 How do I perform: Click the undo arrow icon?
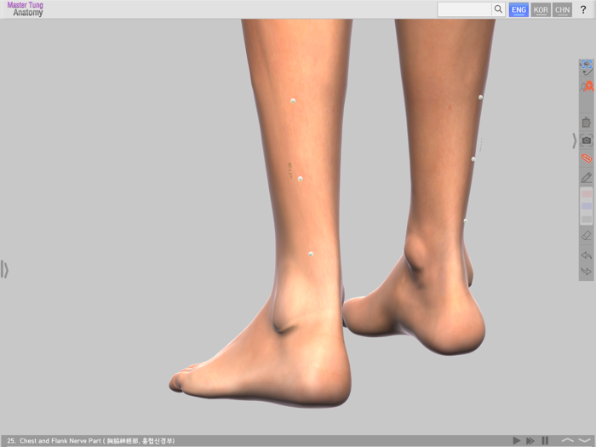click(587, 255)
